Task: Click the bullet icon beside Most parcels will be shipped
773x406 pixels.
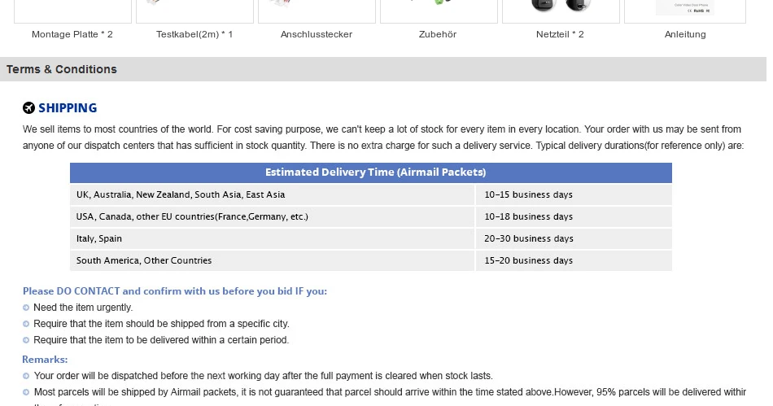Action: click(x=26, y=393)
